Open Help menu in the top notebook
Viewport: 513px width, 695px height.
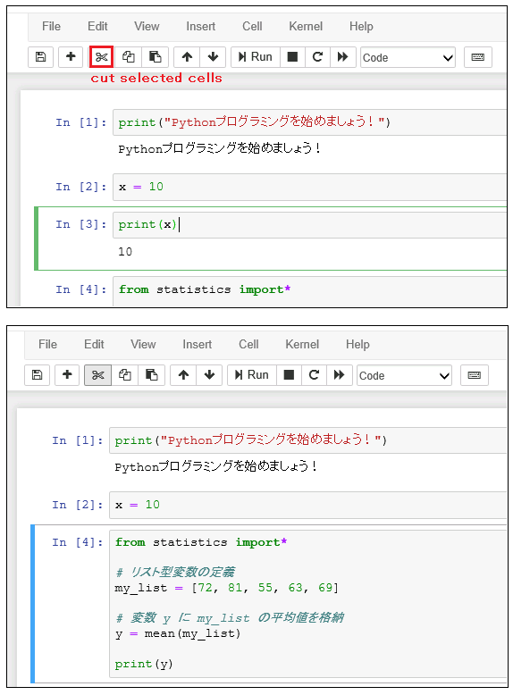pyautogui.click(x=361, y=27)
